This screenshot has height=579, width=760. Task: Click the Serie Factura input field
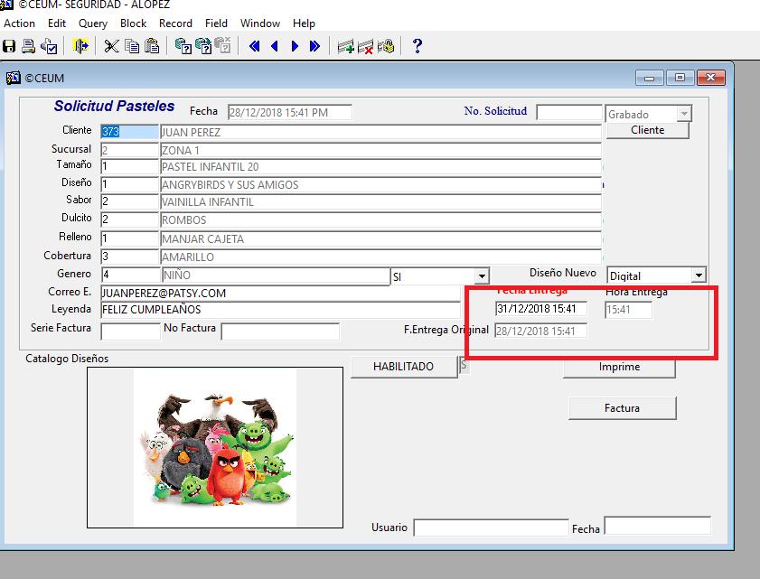130,332
